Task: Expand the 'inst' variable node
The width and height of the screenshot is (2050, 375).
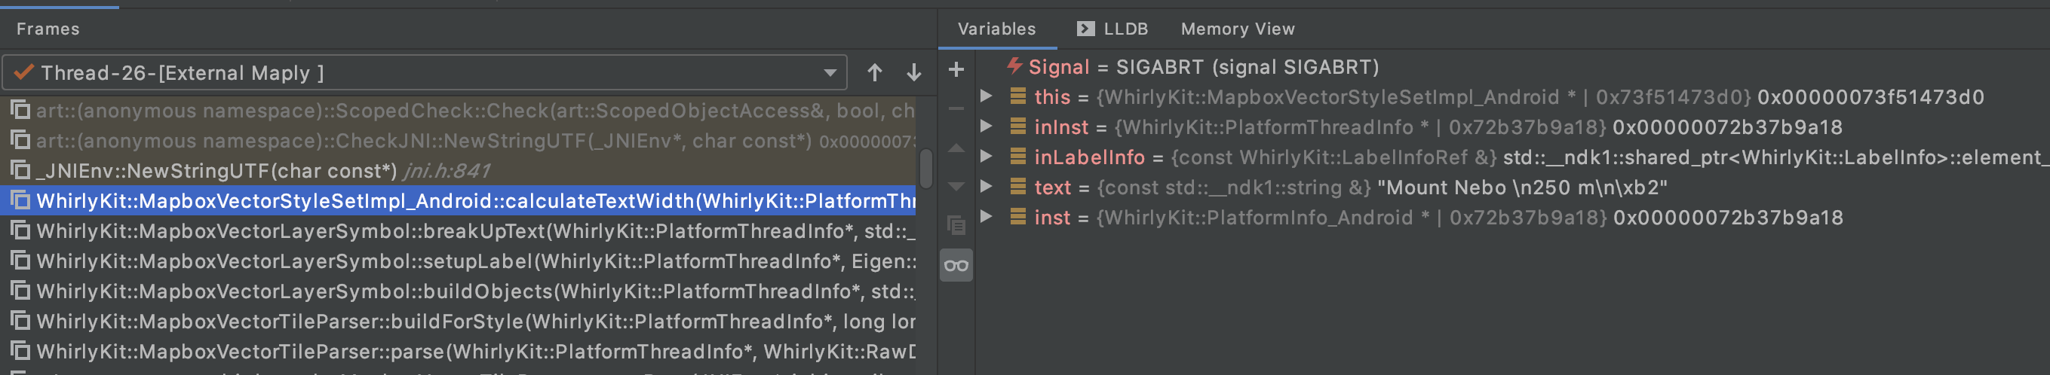Action: point(986,217)
